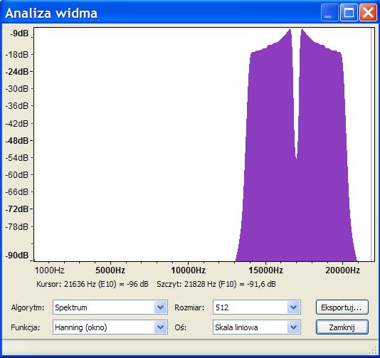Open the Rozmiar 512 dropdown arrow
The width and height of the screenshot is (380, 358).
(x=293, y=307)
